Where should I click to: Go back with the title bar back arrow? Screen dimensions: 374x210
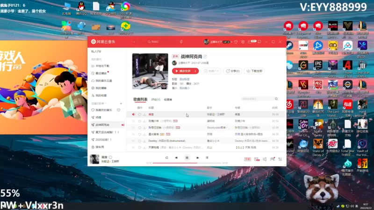134,42
